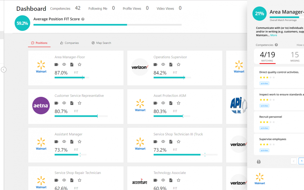This screenshot has height=190, width=304.
Task: Click the FIT bar under Service Shop Technician 73.2%
Action: pos(185,155)
